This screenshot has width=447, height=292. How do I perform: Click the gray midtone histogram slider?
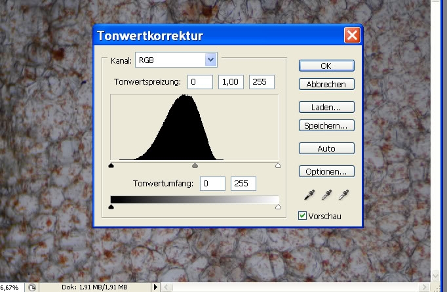(x=195, y=166)
